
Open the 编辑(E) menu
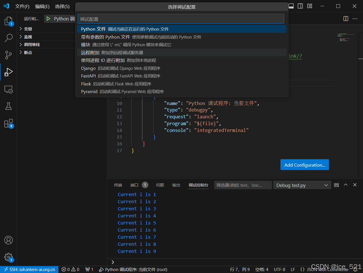[42, 6]
